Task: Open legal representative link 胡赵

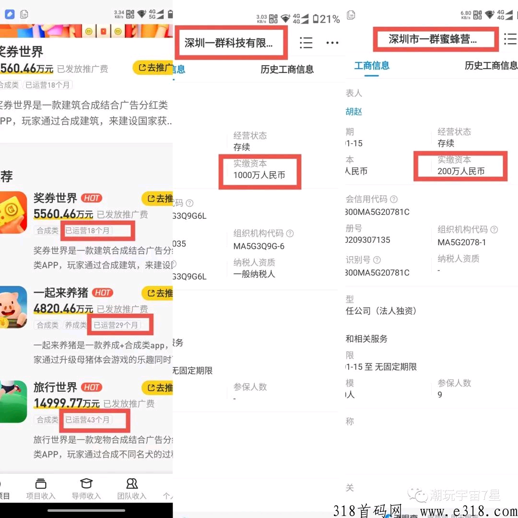Action: point(354,112)
